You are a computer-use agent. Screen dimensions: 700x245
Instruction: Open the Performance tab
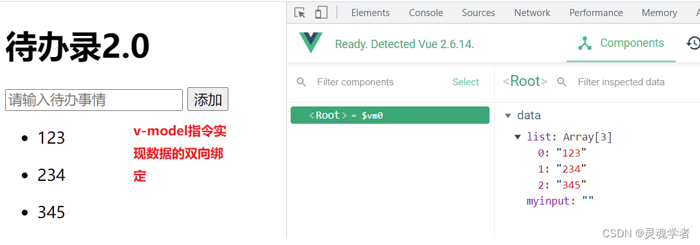point(596,13)
